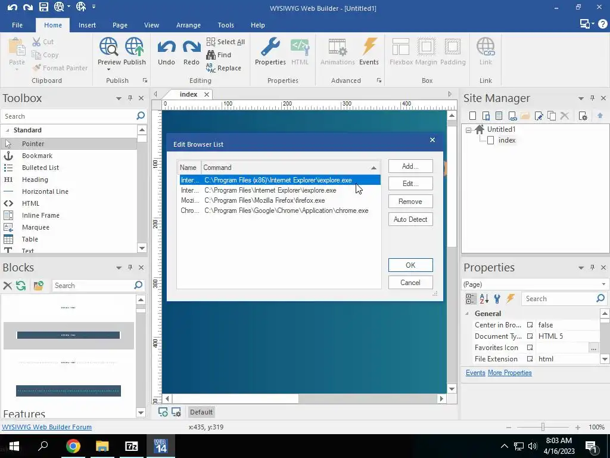Open Site Manager panel options dropdown arrow
Screen dimensions: 610x458
[581, 98]
